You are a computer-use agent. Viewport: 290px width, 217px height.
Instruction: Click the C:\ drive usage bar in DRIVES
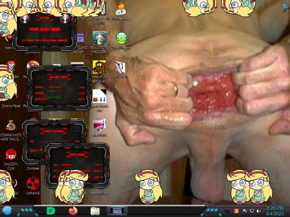[66, 165]
